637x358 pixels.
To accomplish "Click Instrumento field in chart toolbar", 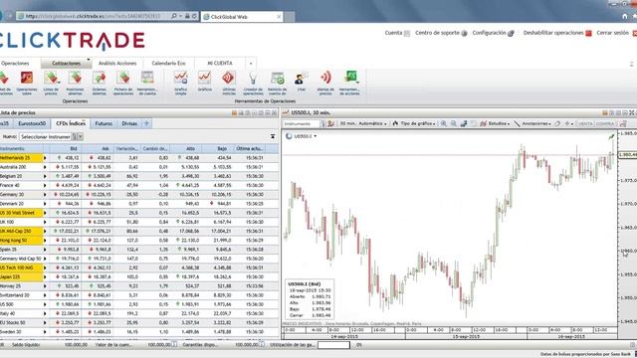I will coord(302,123).
